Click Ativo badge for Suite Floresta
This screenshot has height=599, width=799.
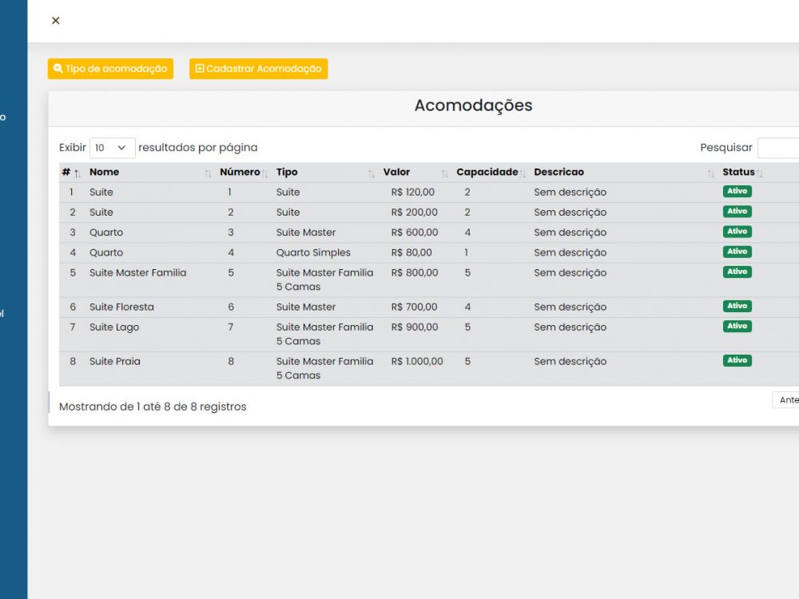pos(737,306)
